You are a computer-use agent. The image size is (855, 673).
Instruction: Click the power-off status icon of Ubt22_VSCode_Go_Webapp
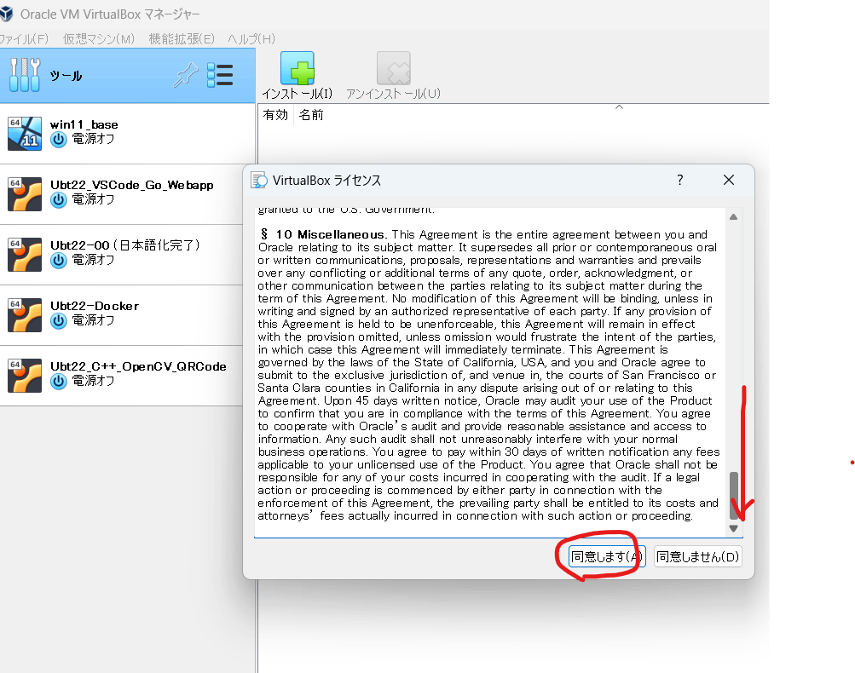[58, 200]
